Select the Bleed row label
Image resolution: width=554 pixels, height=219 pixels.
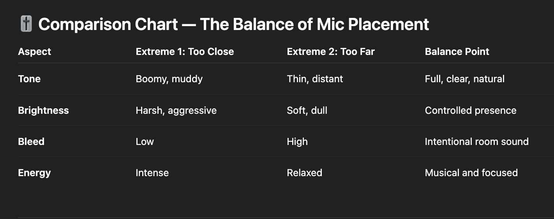(31, 141)
